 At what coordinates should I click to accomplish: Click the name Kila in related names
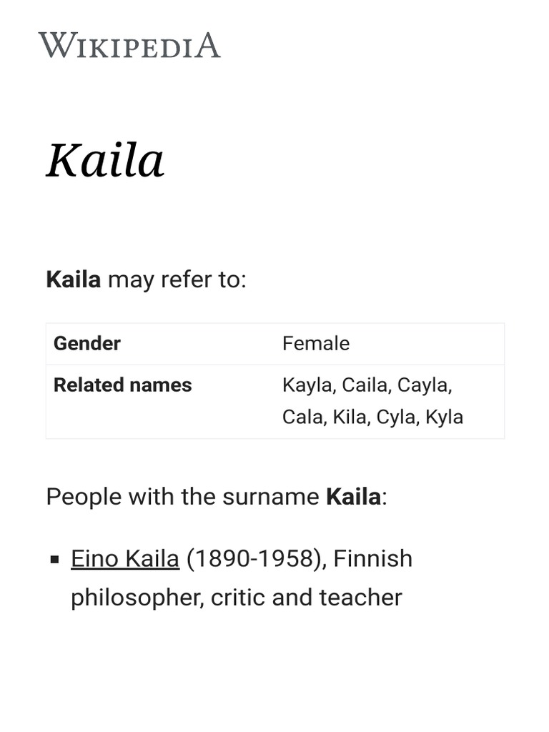pos(350,417)
